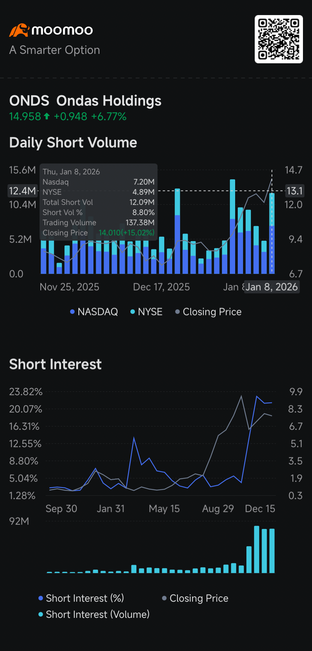The image size is (312, 651).
Task: Click the Short Interest section heading
Action: pos(55,364)
